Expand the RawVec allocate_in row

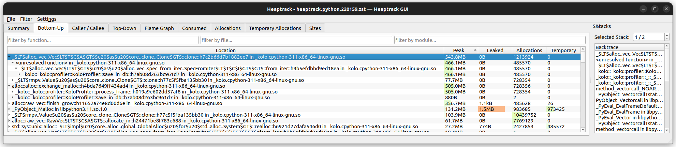click(9, 121)
